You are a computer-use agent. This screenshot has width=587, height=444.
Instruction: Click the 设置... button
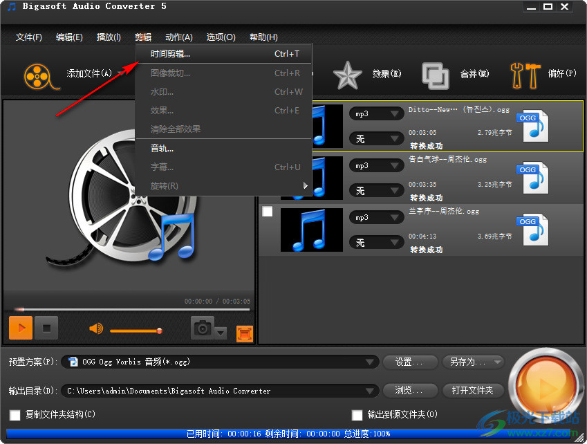(410, 362)
